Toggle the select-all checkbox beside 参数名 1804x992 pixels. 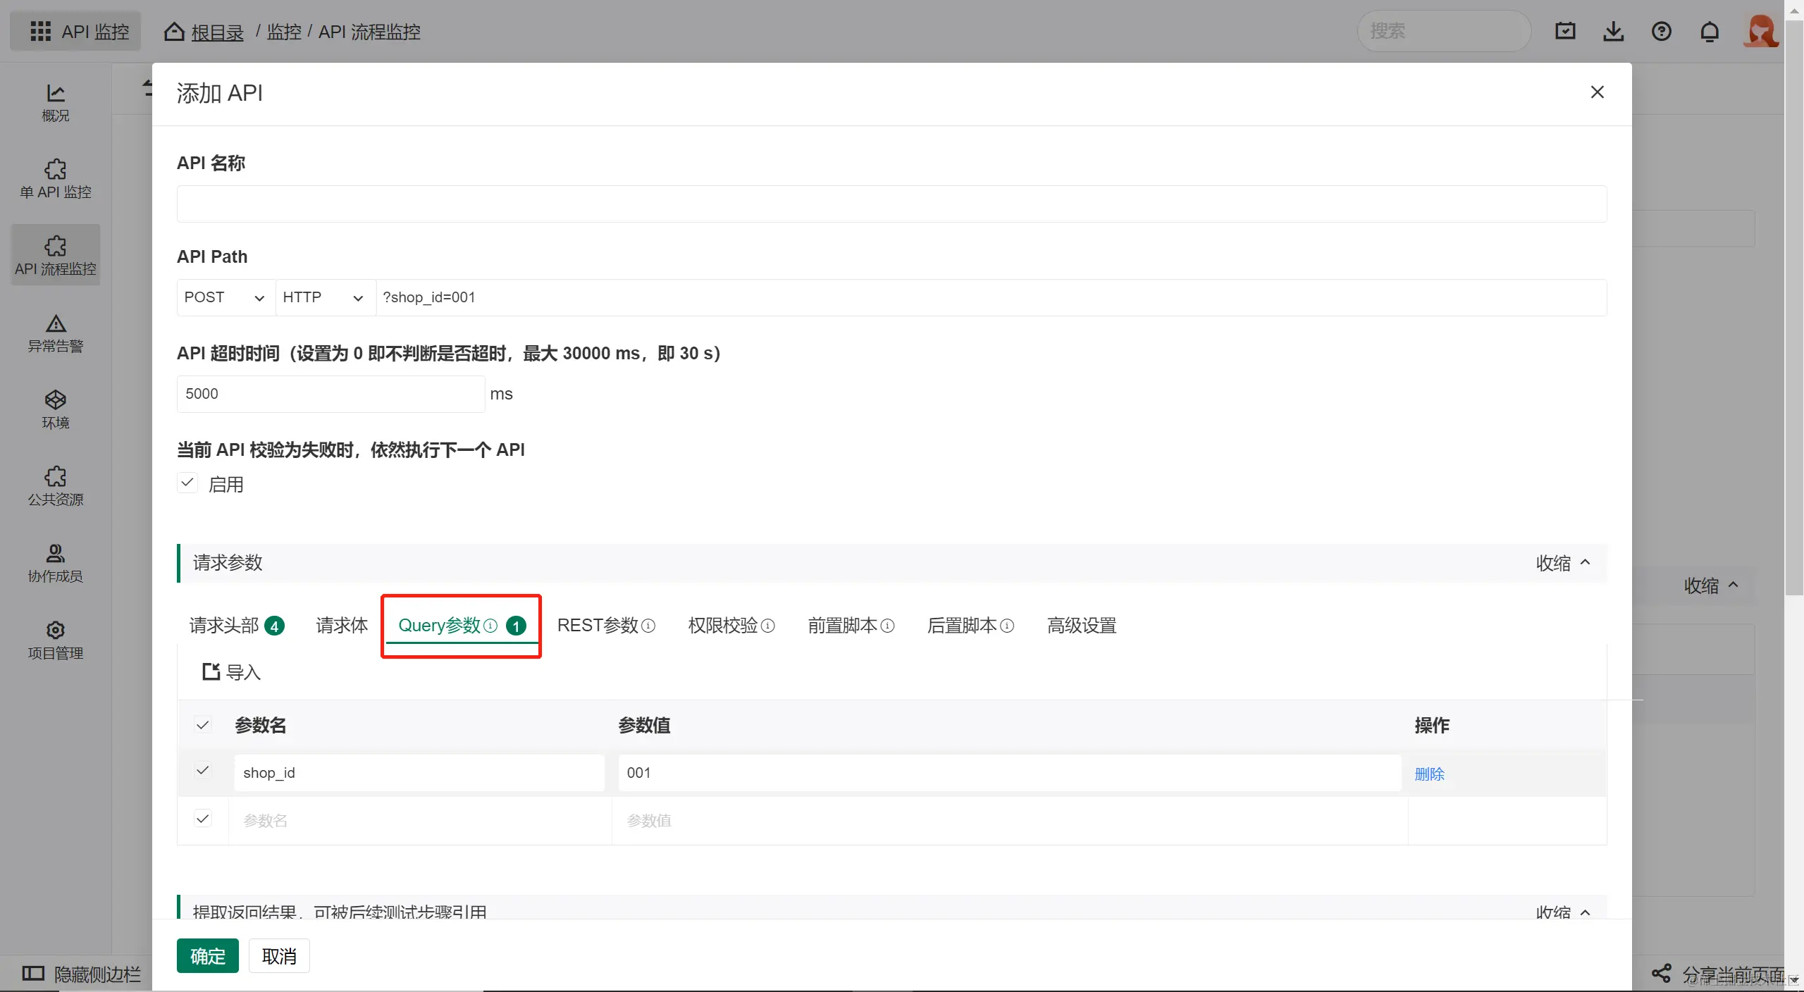click(x=203, y=725)
